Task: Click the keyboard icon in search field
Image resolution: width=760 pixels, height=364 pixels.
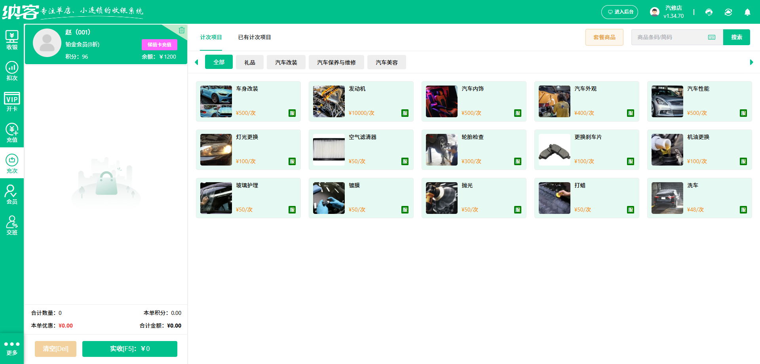Action: pos(712,37)
